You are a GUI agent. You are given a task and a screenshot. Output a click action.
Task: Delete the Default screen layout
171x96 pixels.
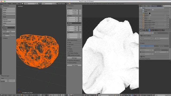(37, 3)
